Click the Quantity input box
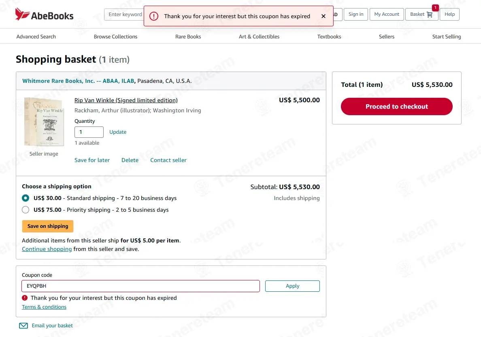The height and width of the screenshot is (337, 481). [89, 132]
